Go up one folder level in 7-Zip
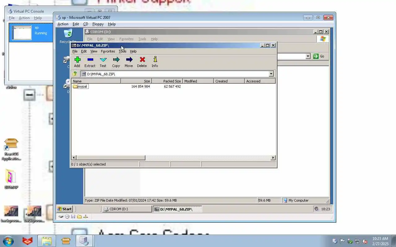The image size is (396, 247). (x=75, y=74)
